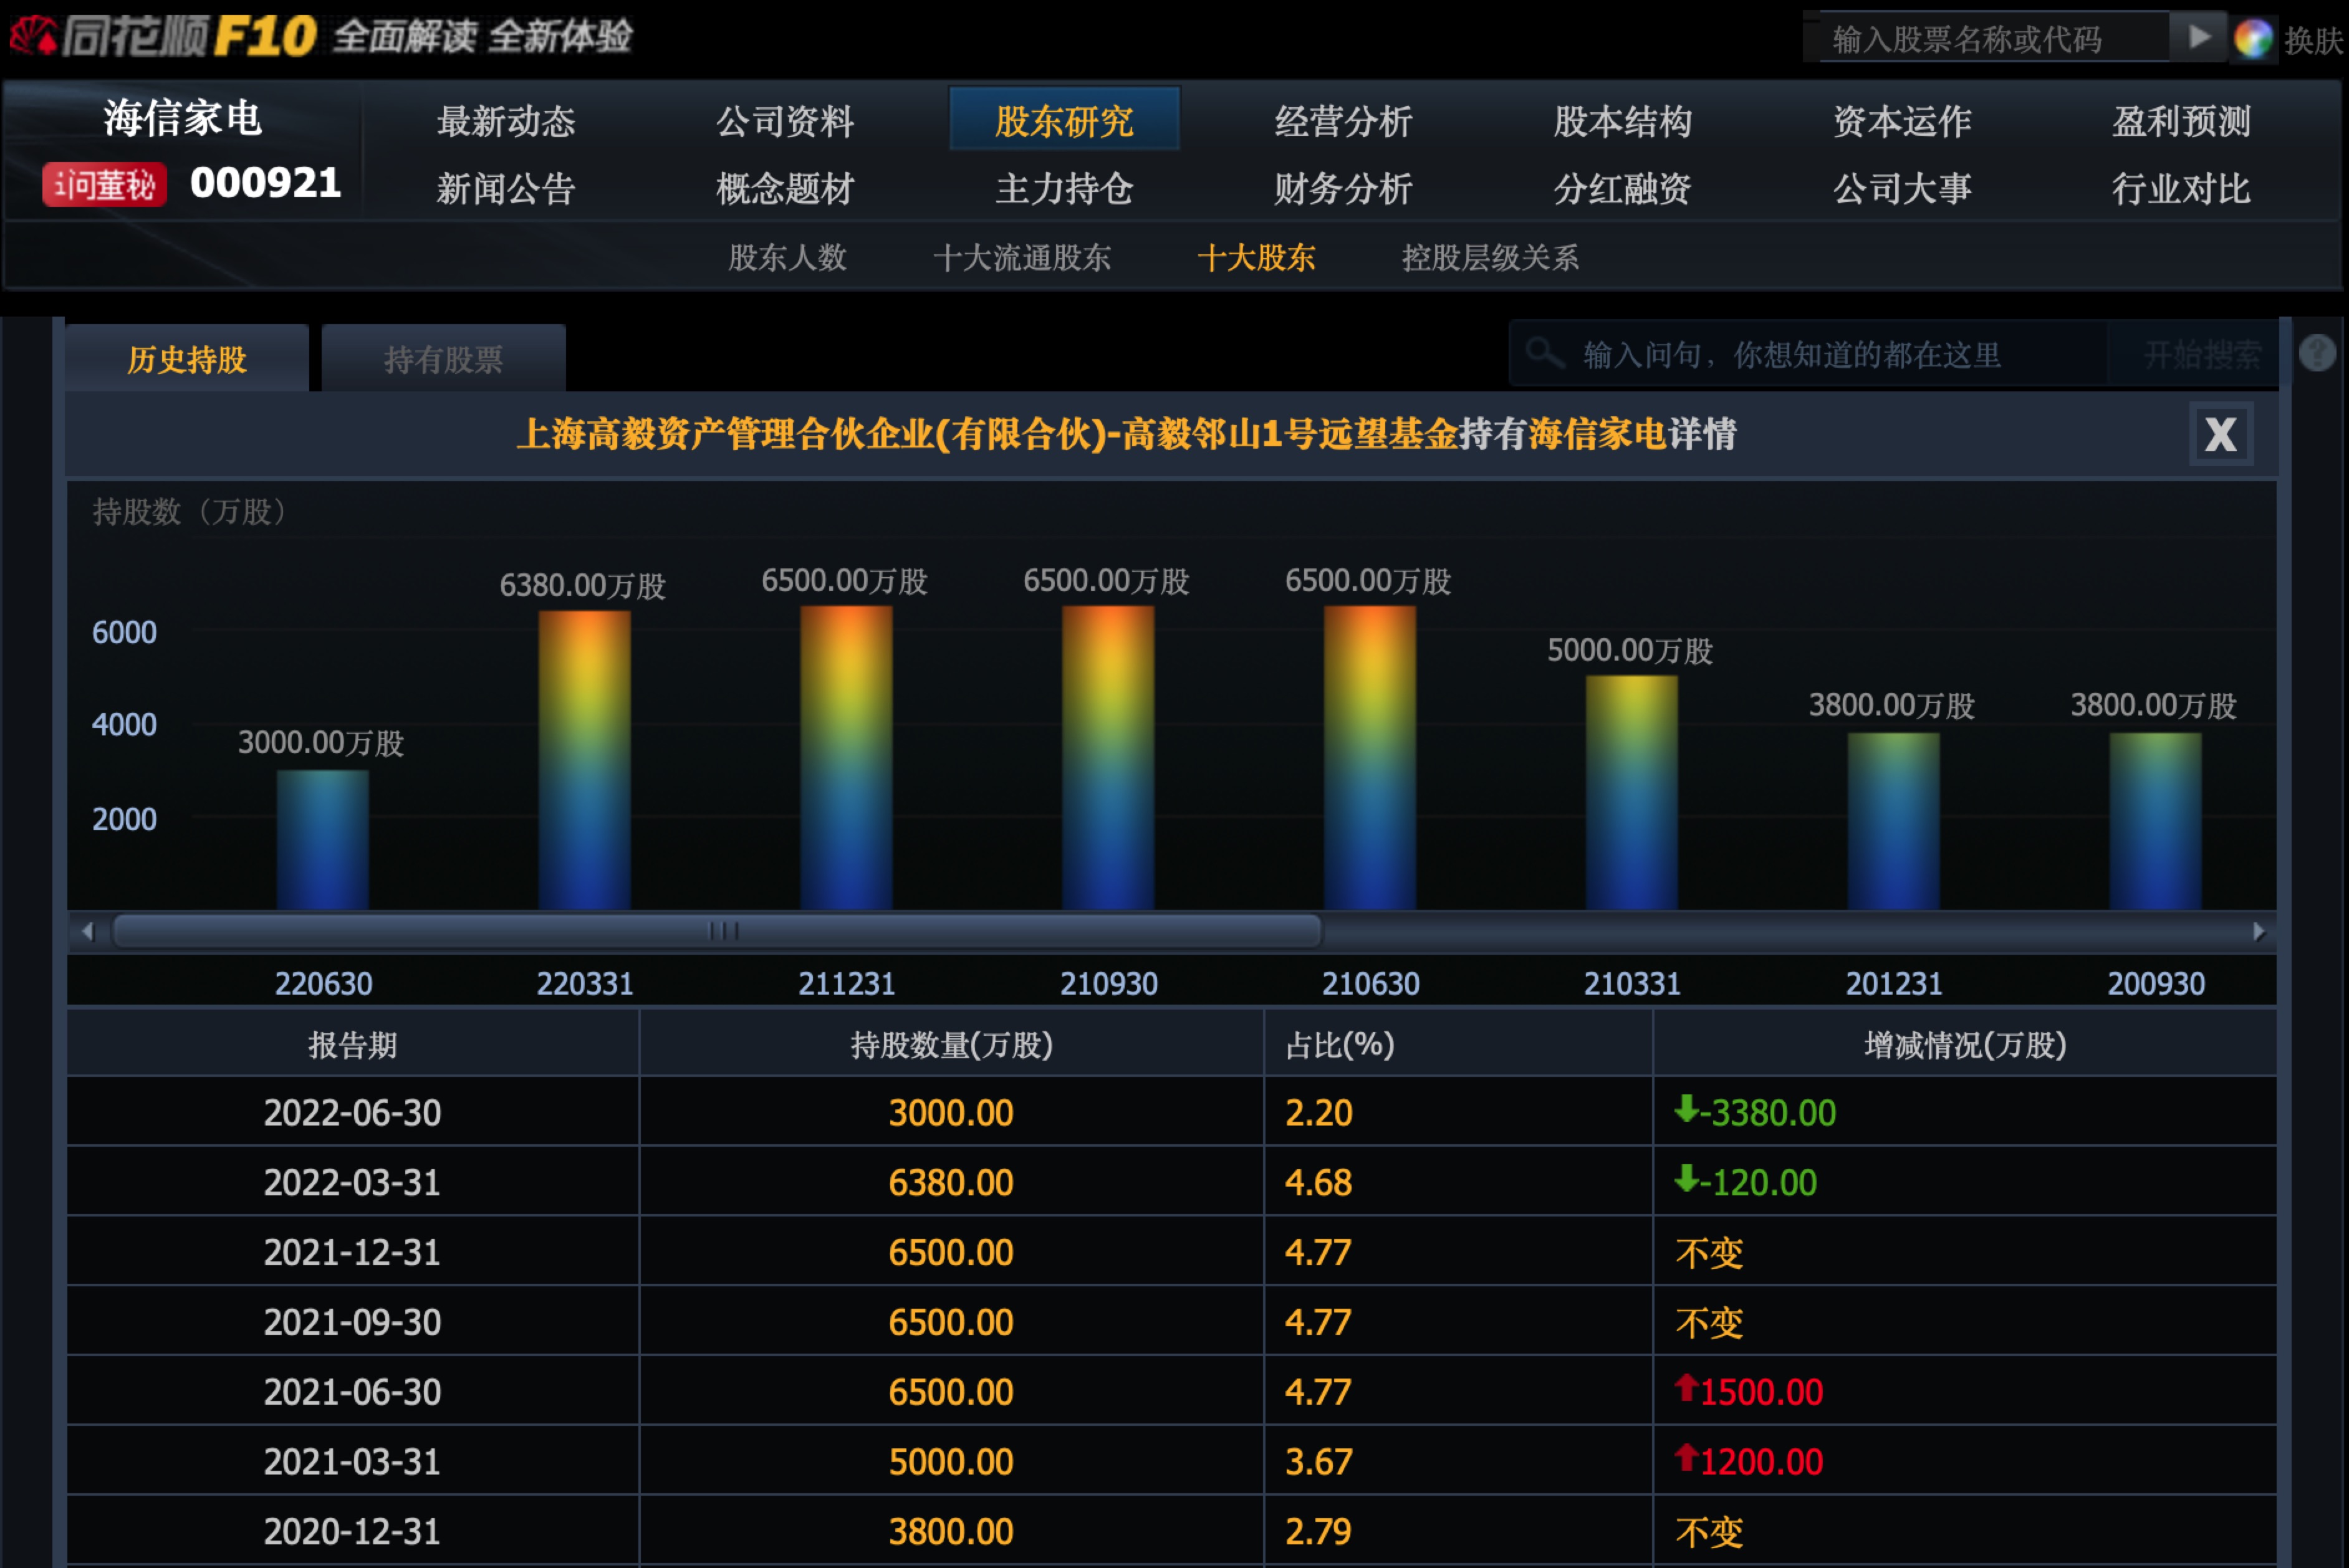Screen dimensions: 2349x1568
Task: Click the 220331 bar showing 6380.00万股
Action: 584,760
